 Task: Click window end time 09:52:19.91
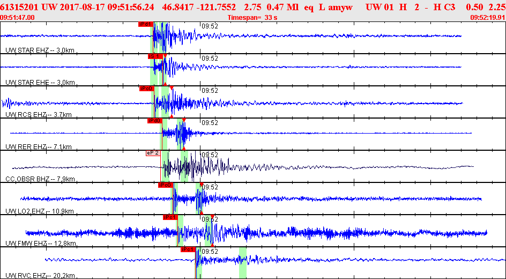click(488, 17)
